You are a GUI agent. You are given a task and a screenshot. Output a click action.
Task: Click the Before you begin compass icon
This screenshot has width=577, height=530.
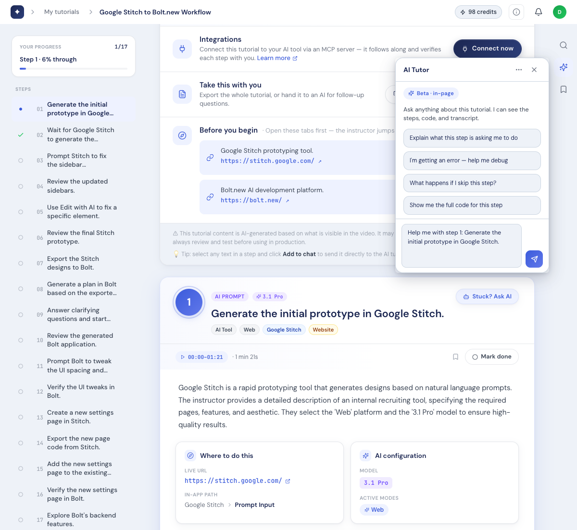point(182,136)
